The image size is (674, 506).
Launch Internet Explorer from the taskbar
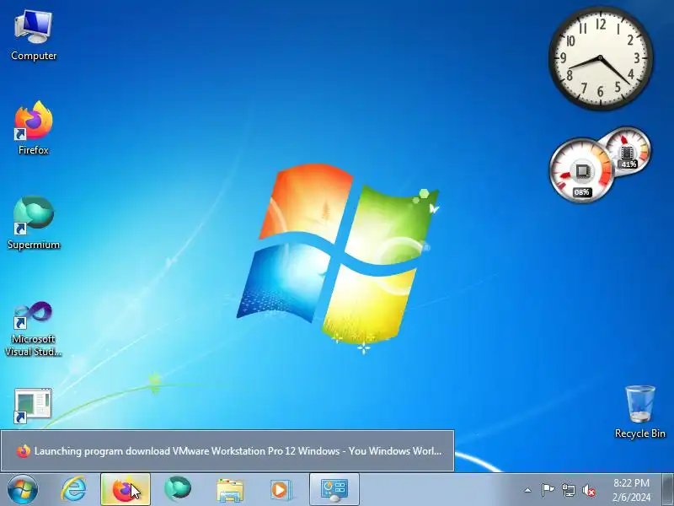[x=74, y=489]
